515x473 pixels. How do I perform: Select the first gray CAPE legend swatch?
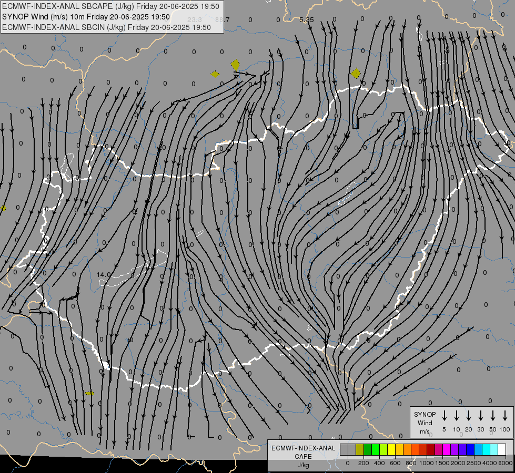[344, 449]
